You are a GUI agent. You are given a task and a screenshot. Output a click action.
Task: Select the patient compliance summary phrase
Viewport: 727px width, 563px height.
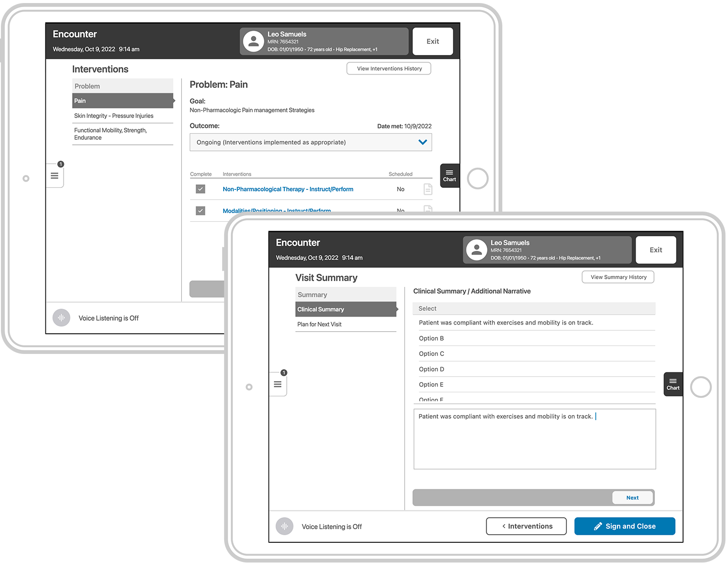pos(506,322)
